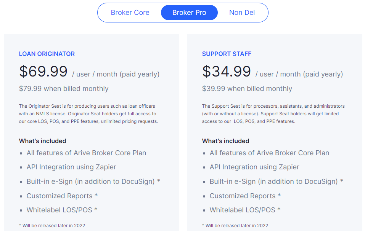Click bullet point beside 'Customized Reports' in Support Staff

coord(203,196)
